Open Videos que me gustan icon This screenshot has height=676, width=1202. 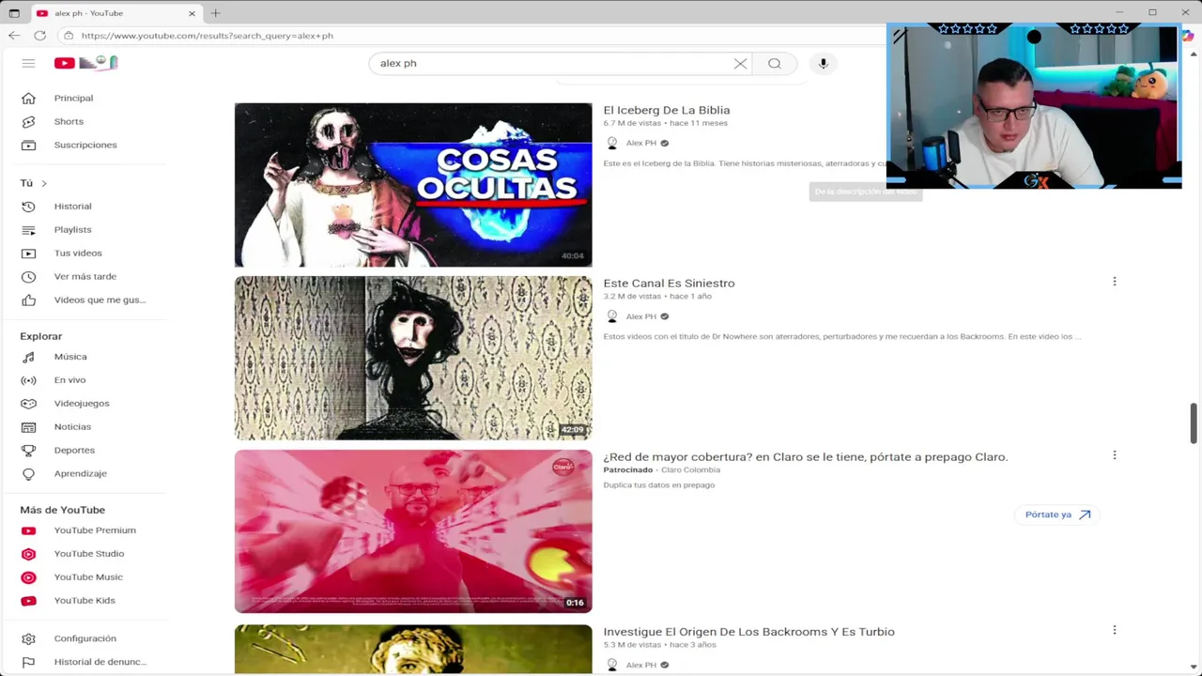(28, 300)
